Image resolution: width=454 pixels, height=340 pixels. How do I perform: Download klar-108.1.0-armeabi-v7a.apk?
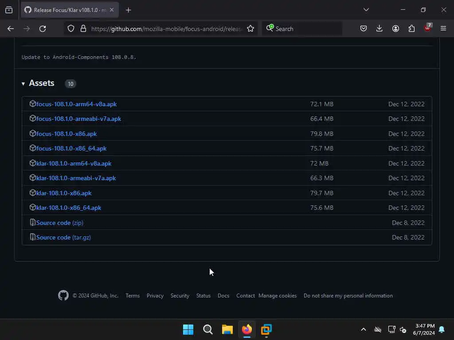pyautogui.click(x=76, y=178)
